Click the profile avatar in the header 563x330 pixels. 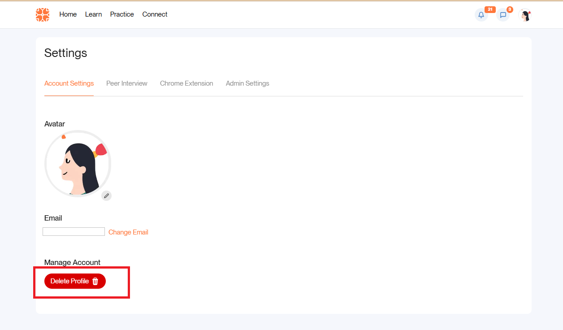click(x=525, y=15)
